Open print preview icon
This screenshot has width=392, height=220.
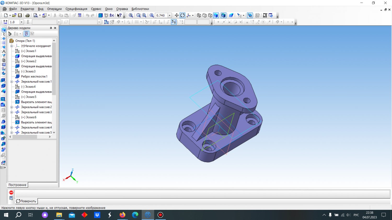pyautogui.click(x=36, y=15)
